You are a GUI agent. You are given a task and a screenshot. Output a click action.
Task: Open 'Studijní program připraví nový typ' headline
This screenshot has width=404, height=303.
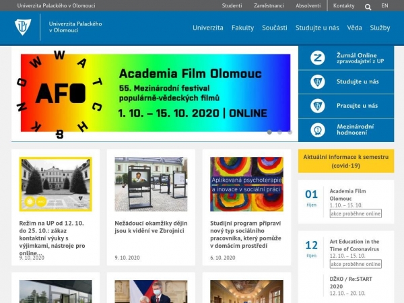click(x=246, y=234)
